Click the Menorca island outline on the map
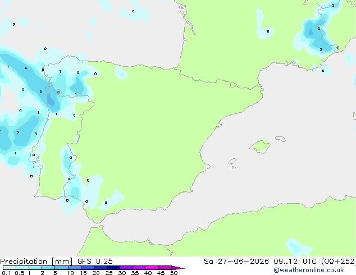This screenshot has height=275, width=356. point(281,139)
